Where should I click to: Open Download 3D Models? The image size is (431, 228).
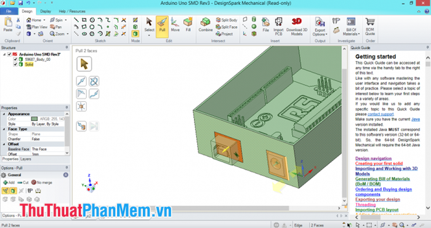pos(297,26)
